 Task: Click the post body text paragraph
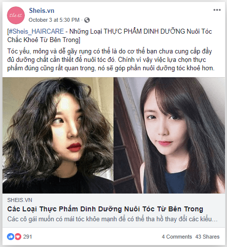click(x=111, y=60)
